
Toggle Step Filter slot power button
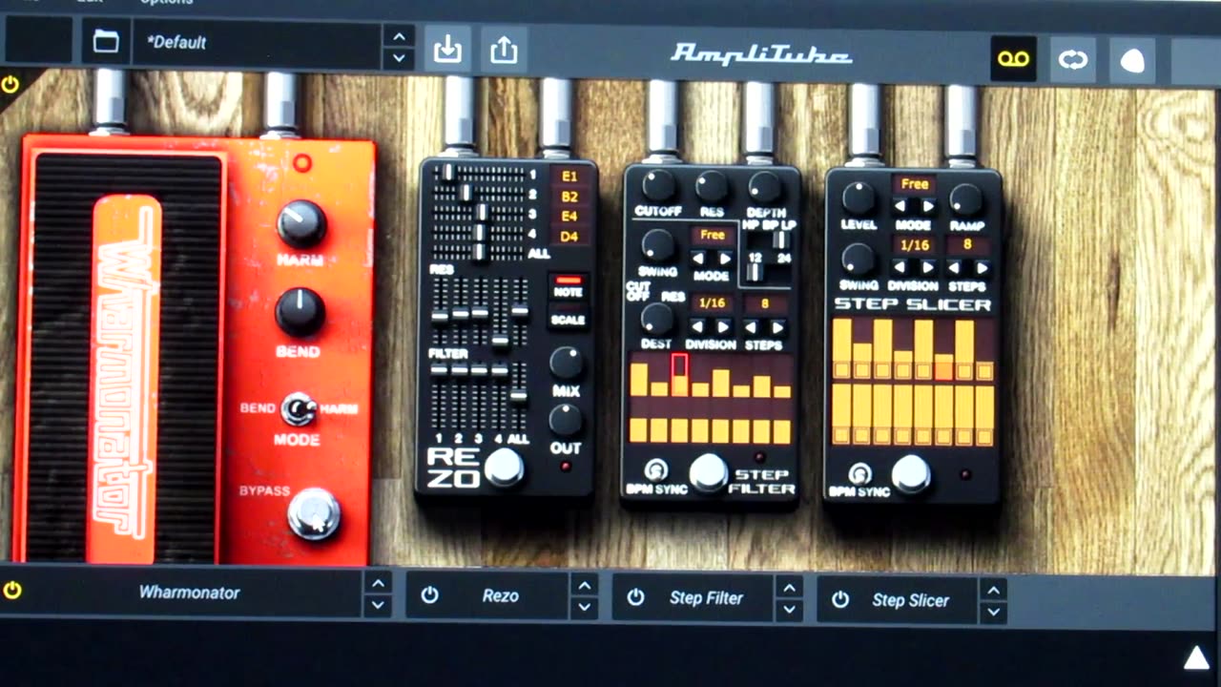click(635, 597)
